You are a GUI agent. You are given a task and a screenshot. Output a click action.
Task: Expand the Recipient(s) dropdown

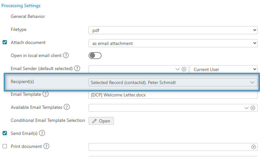coord(173,82)
